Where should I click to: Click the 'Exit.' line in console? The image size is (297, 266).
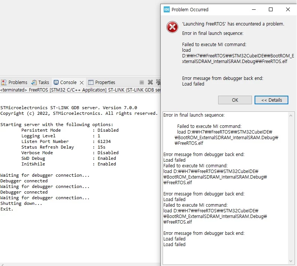point(7,209)
